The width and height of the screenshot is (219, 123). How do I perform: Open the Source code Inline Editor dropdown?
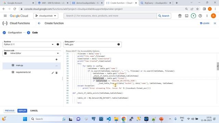point(31,53)
